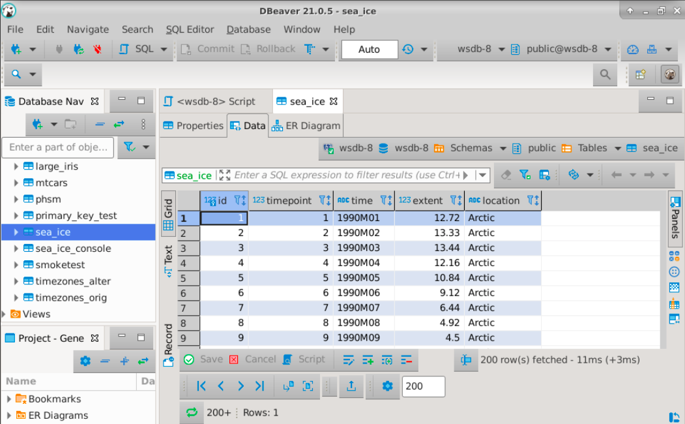The image size is (685, 424).
Task: Open the Database Navigator view menu dots
Action: [143, 125]
